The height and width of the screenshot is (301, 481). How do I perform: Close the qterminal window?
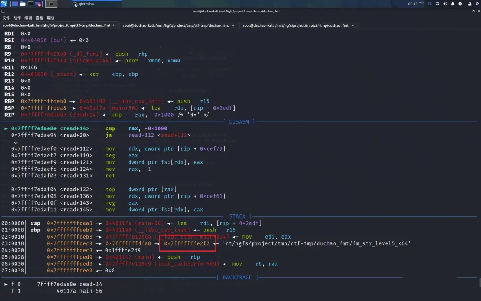pos(478,11)
